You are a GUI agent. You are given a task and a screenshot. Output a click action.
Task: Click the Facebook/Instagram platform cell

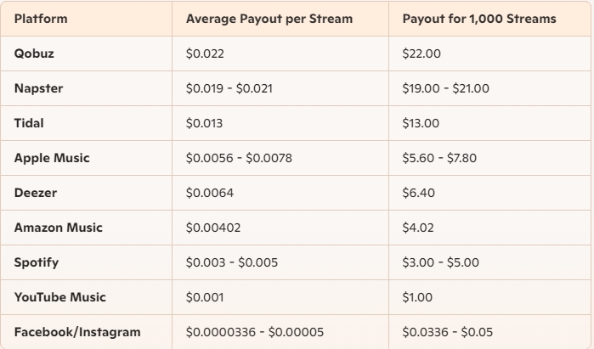coord(77,332)
